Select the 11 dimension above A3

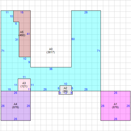tap(24, 77)
